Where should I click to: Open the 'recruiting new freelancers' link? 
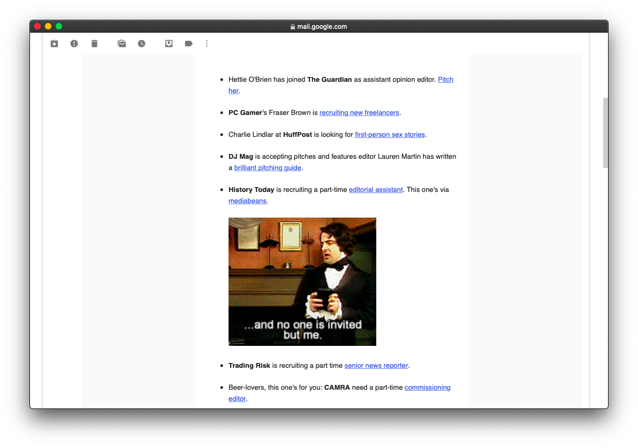359,113
